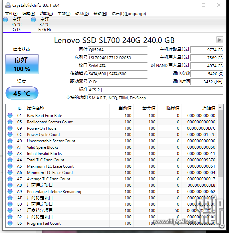229x233 pixels.
Task: Click status orb for Initial Invalid Blocks
Action: [10, 154]
